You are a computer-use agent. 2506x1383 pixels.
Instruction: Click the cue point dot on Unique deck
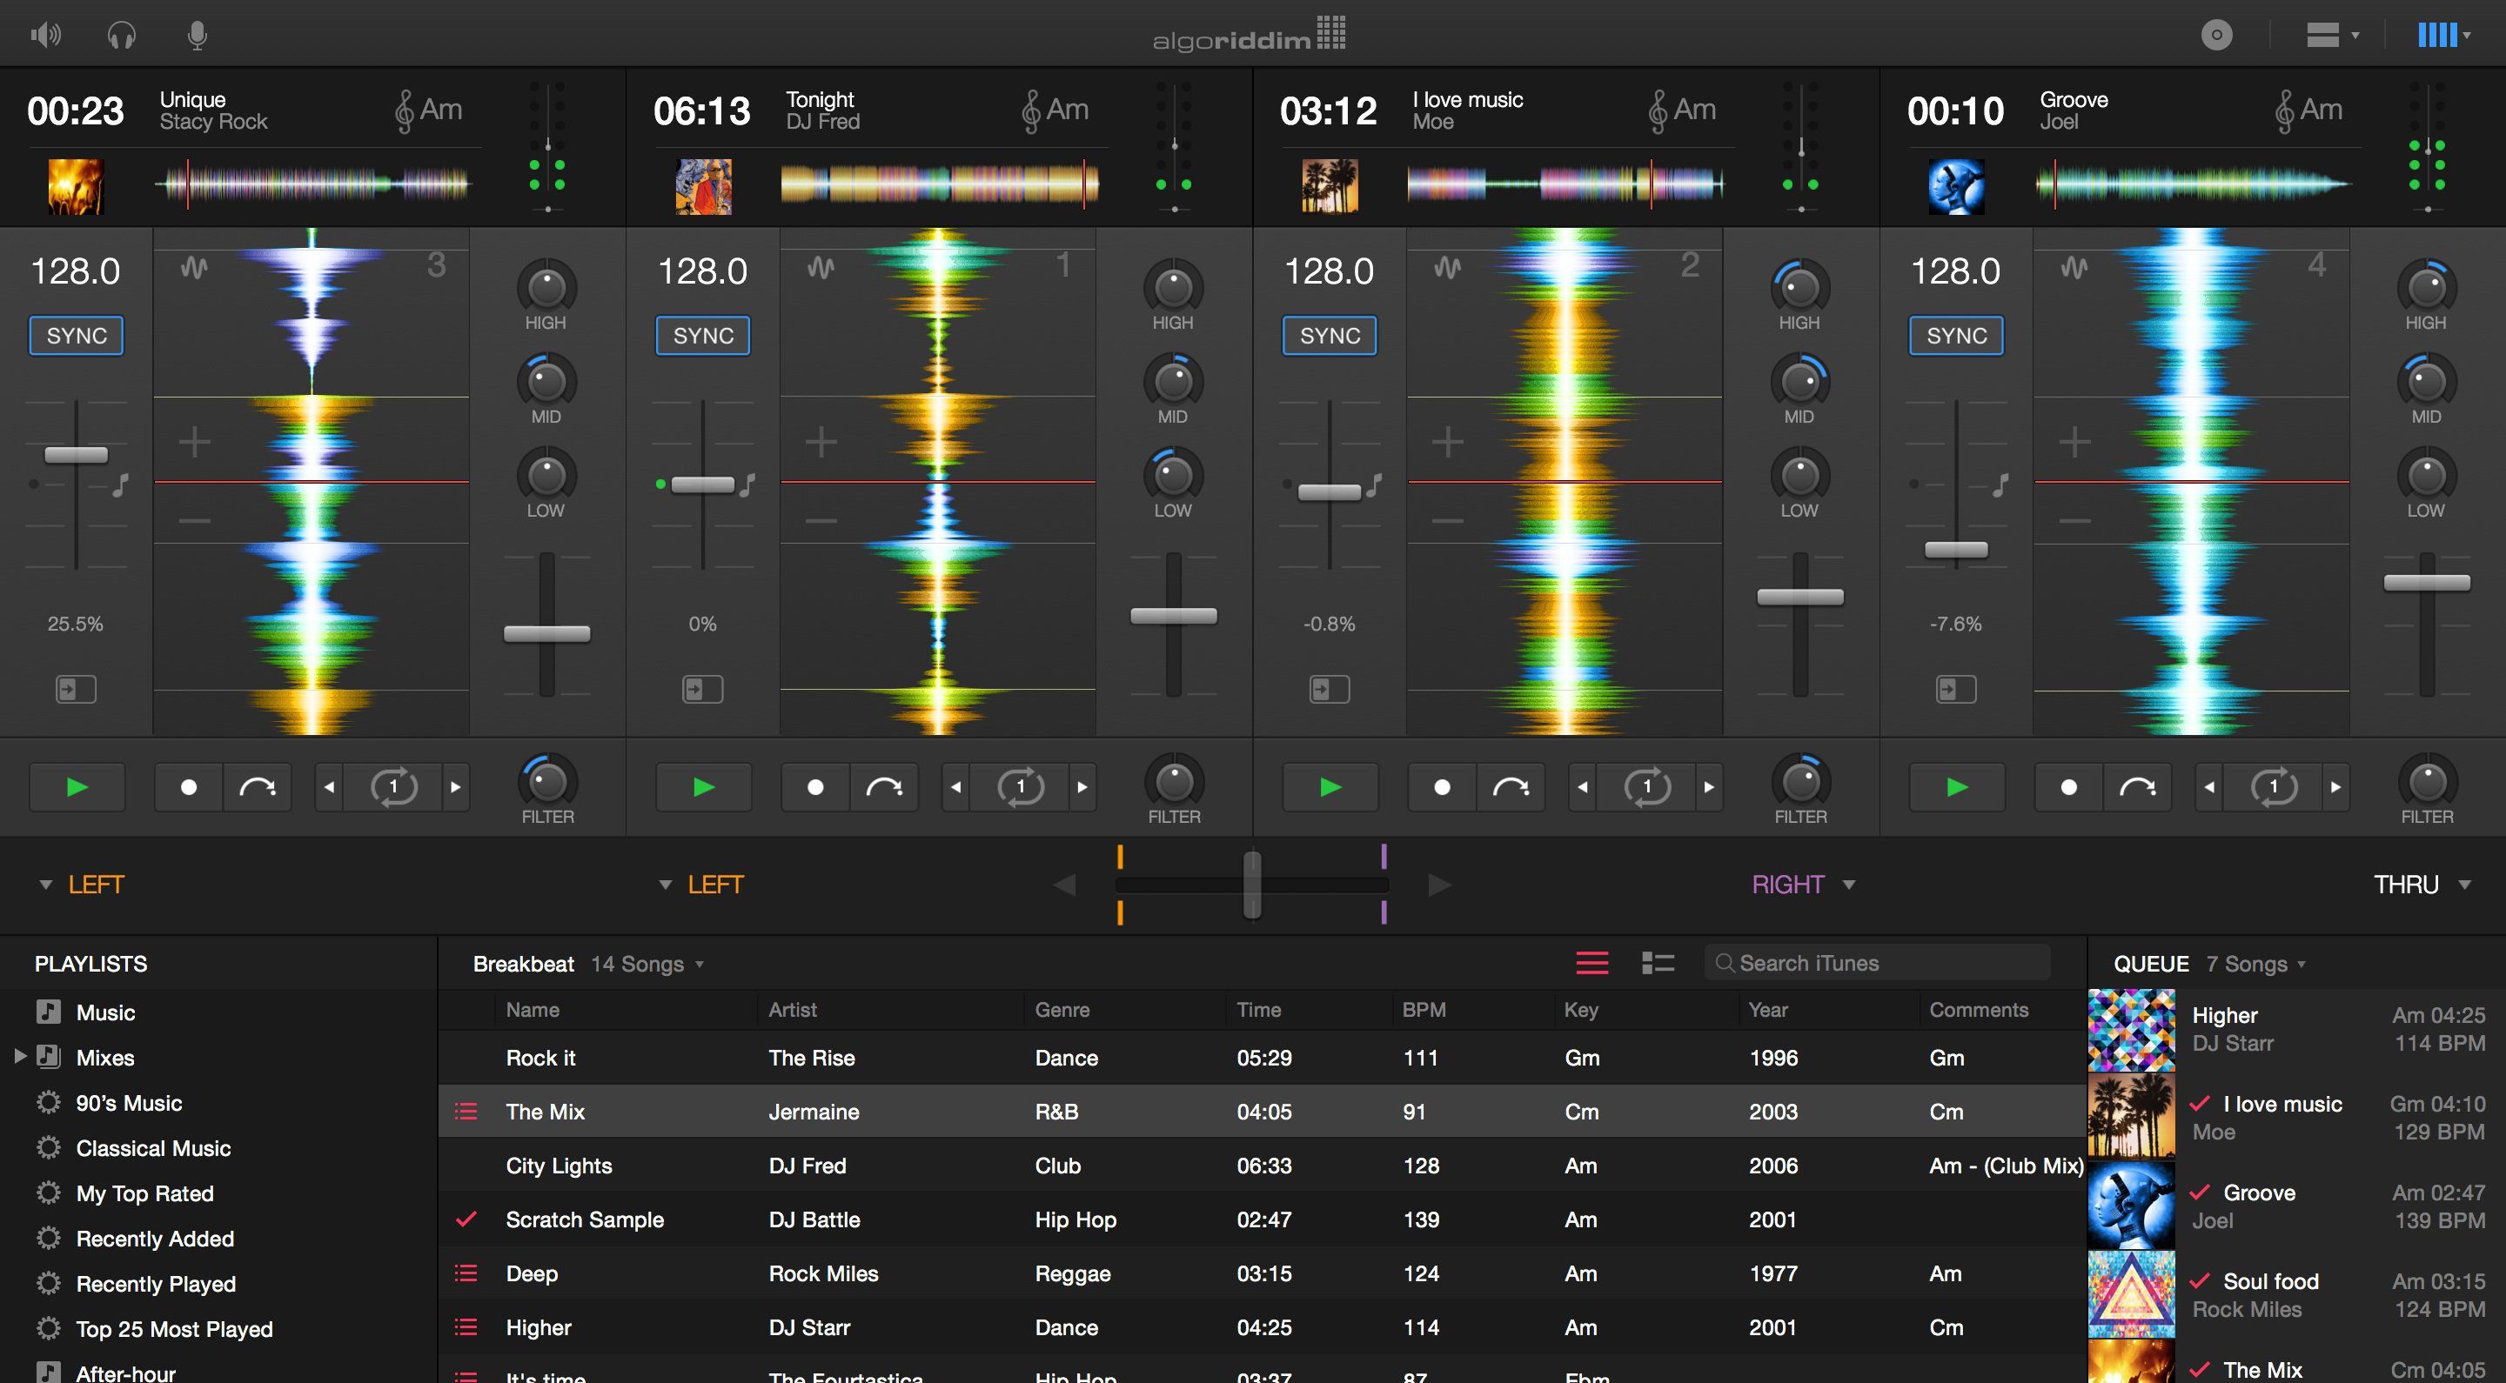click(x=189, y=787)
